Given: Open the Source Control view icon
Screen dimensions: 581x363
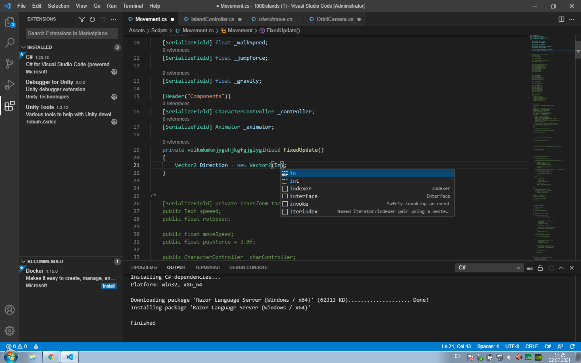Looking at the screenshot, I should [9, 63].
